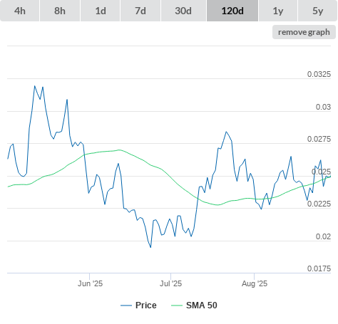Choose the 1d chart period

pos(101,11)
